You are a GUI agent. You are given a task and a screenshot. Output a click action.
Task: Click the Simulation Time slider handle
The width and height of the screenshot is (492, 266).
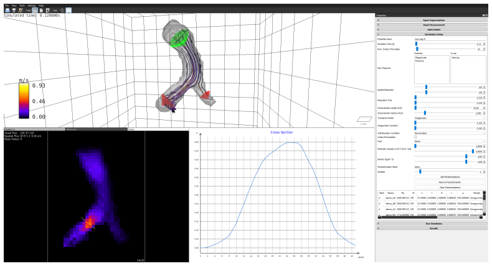pos(417,44)
